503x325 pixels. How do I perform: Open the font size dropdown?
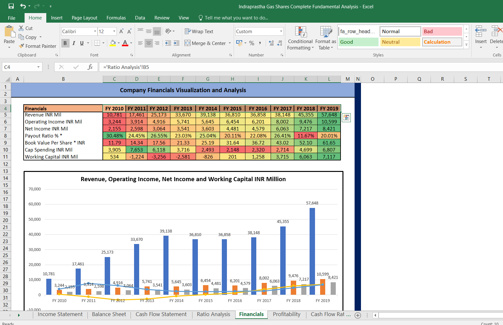114,31
